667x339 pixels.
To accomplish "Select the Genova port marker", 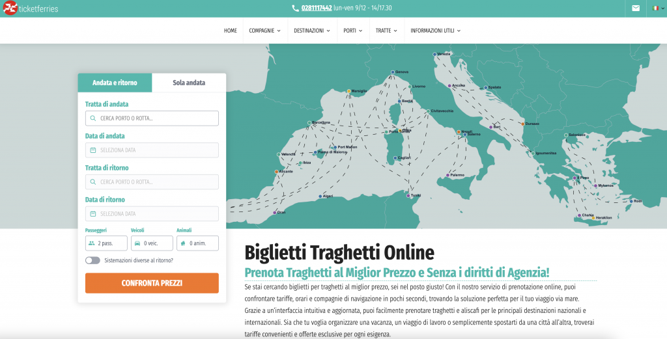I will tap(393, 72).
